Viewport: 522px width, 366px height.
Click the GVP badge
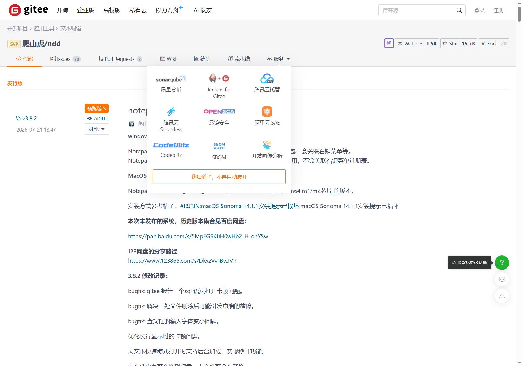(x=14, y=44)
